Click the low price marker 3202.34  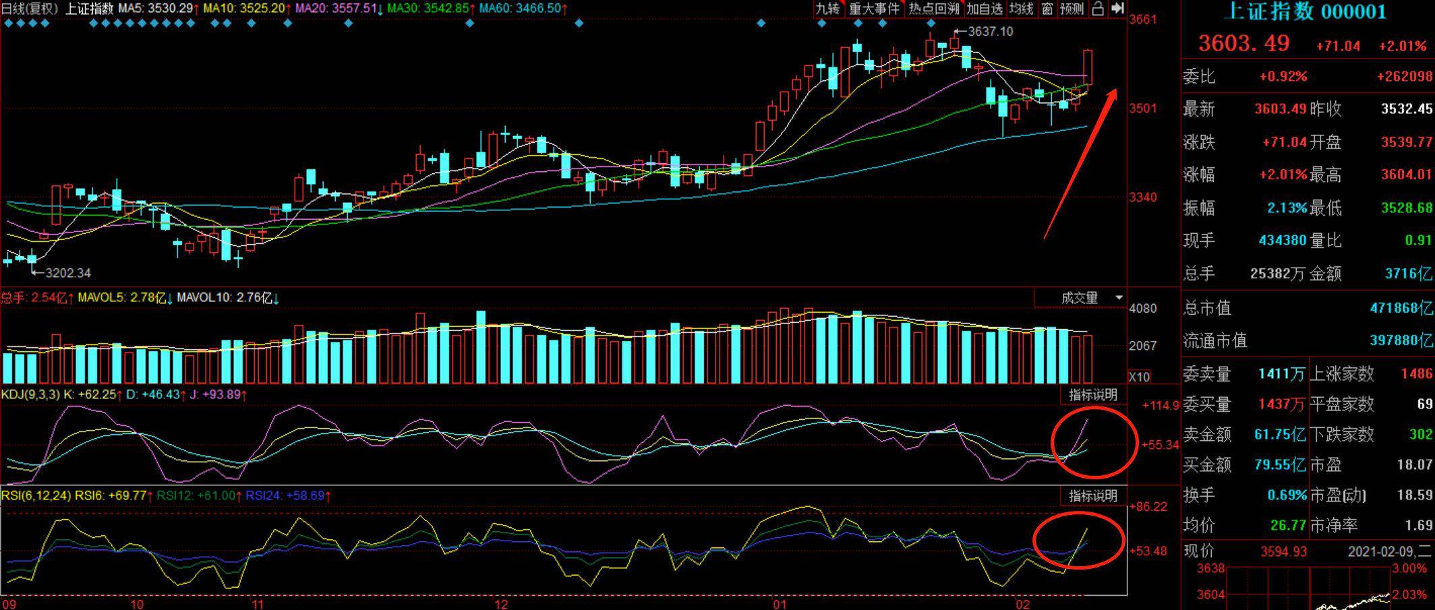67,273
